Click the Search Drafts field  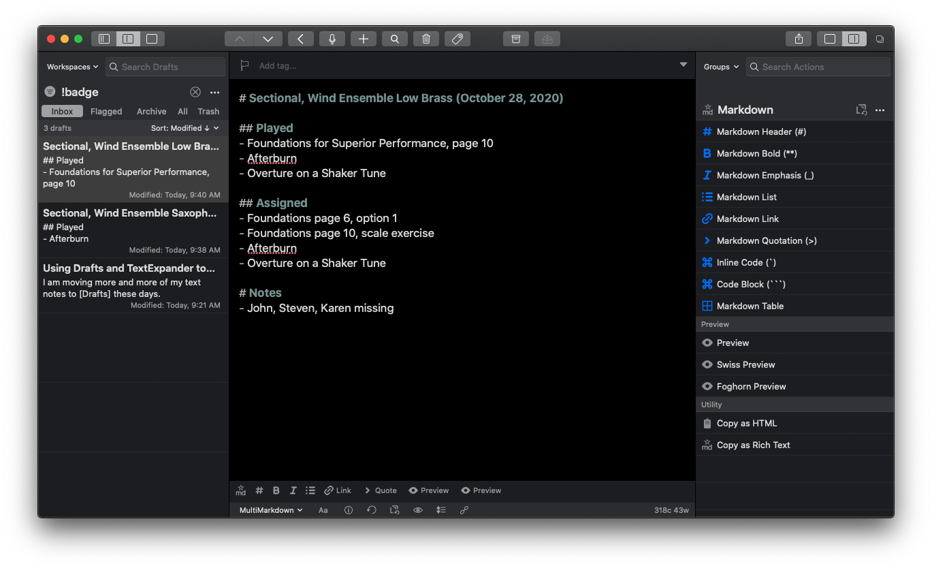point(165,67)
